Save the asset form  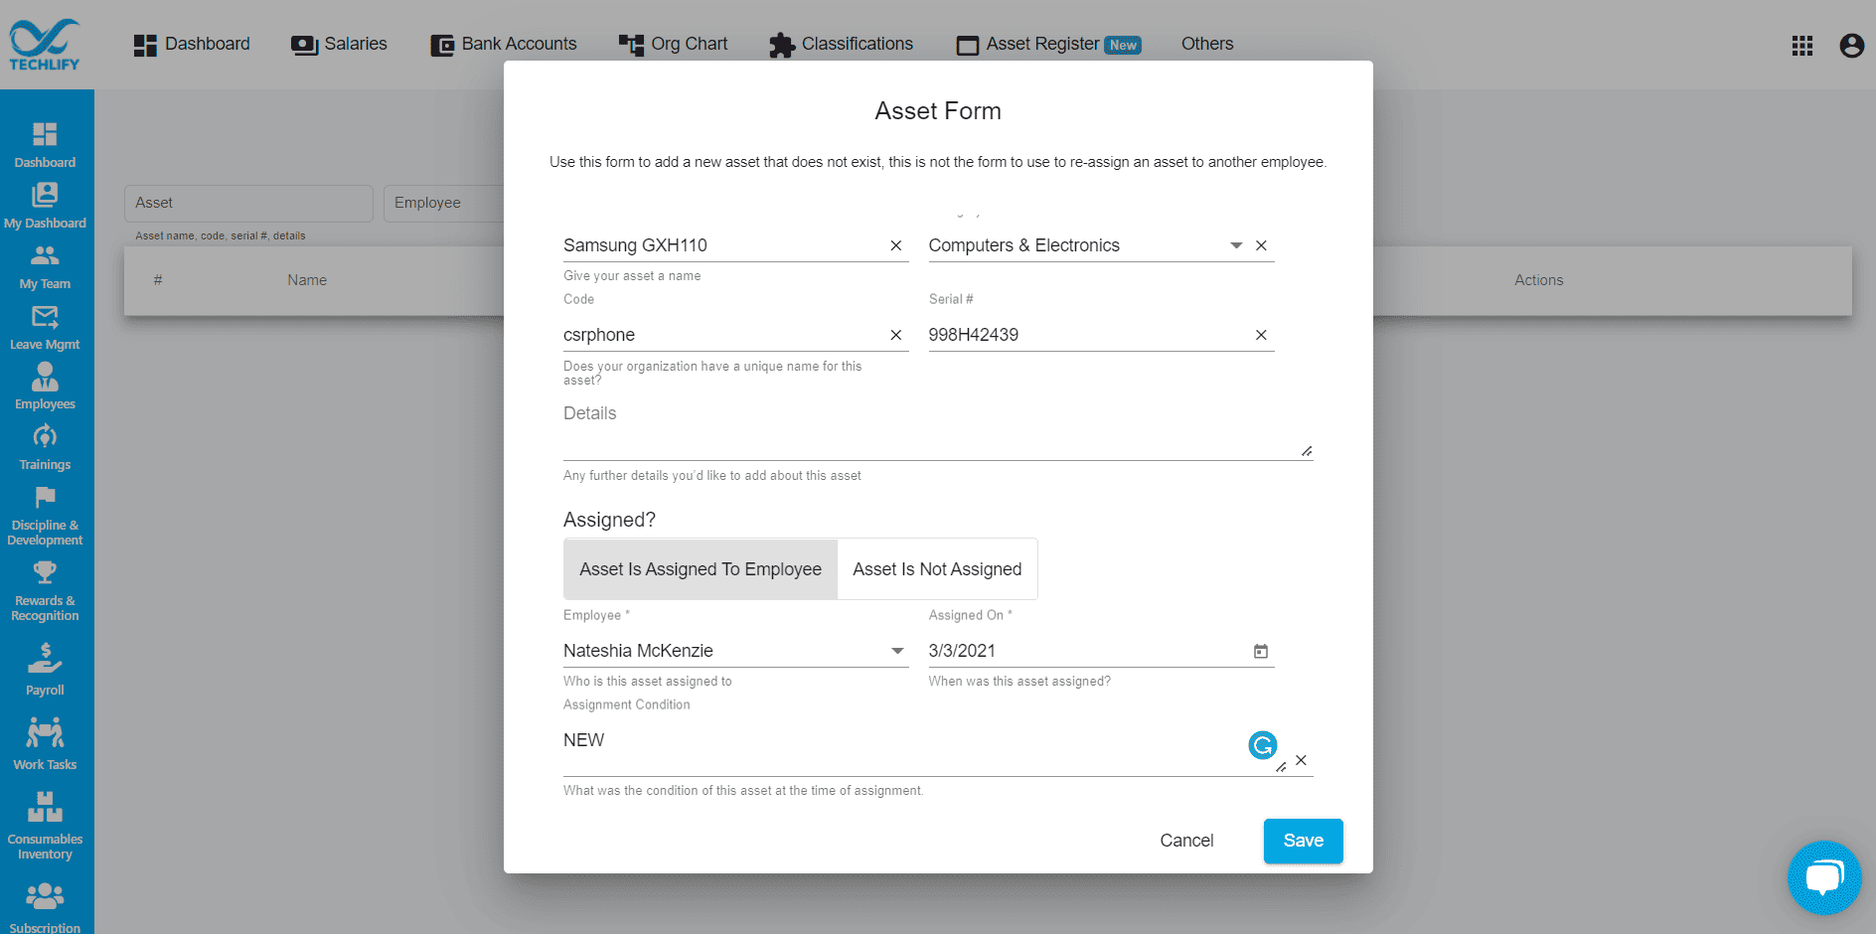point(1303,841)
